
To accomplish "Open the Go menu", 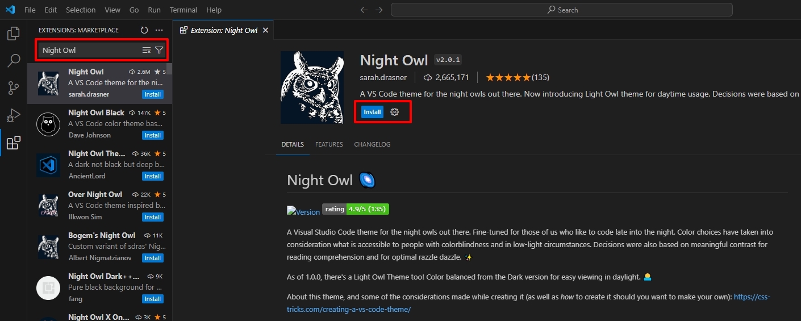I will [x=134, y=10].
